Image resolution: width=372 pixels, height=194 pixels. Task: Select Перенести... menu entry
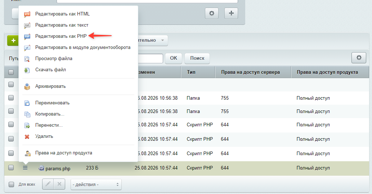click(x=49, y=125)
